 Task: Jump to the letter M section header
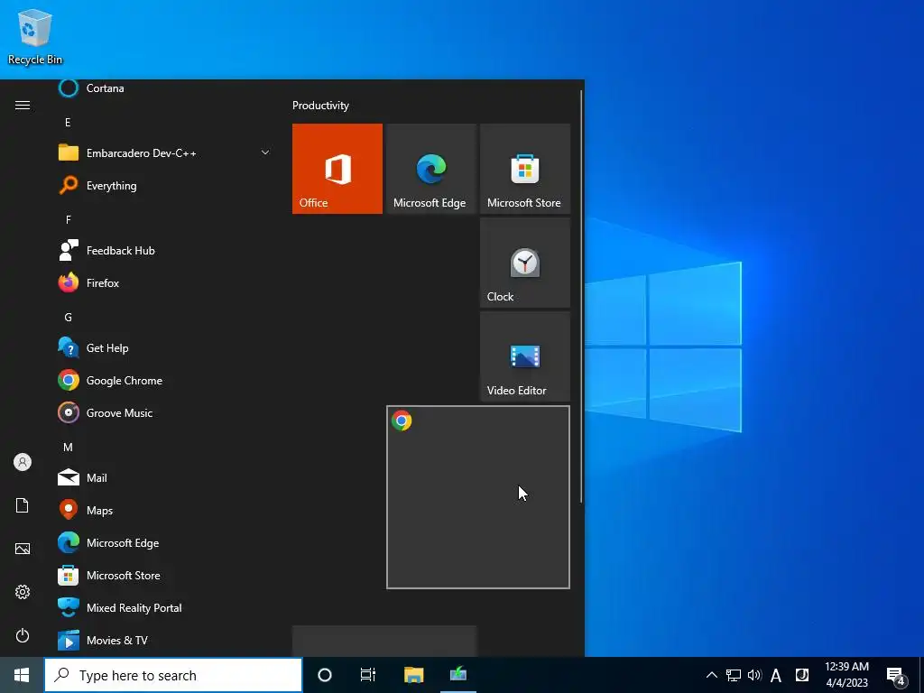(x=69, y=448)
